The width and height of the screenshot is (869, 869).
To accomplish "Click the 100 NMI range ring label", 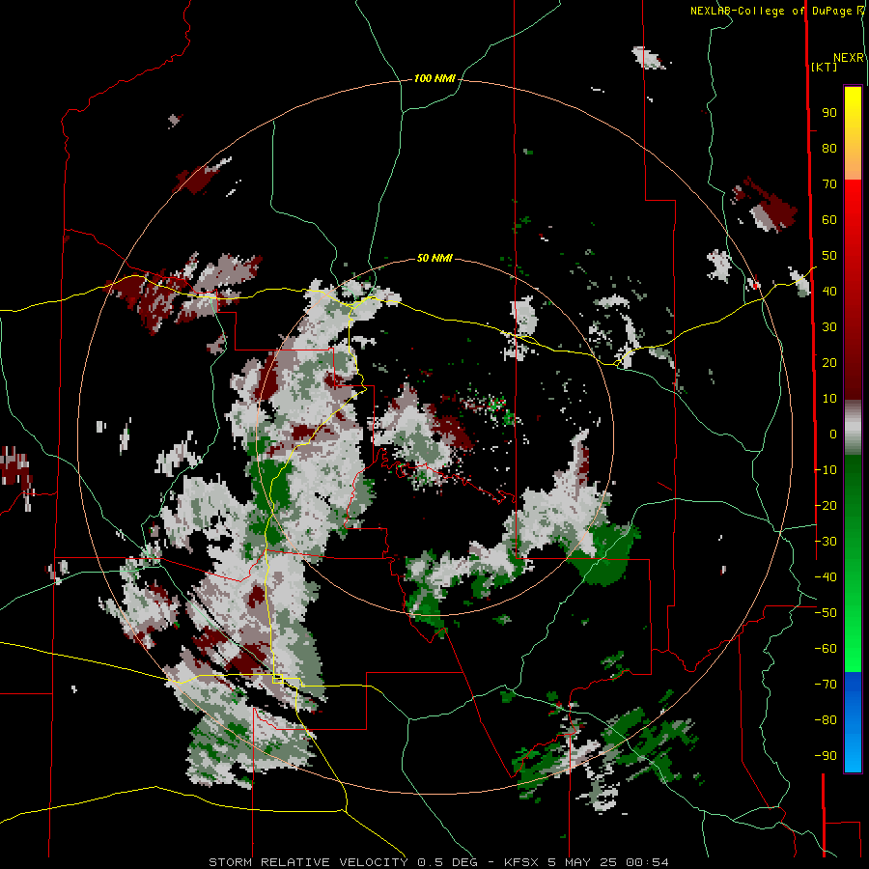I will tap(434, 79).
